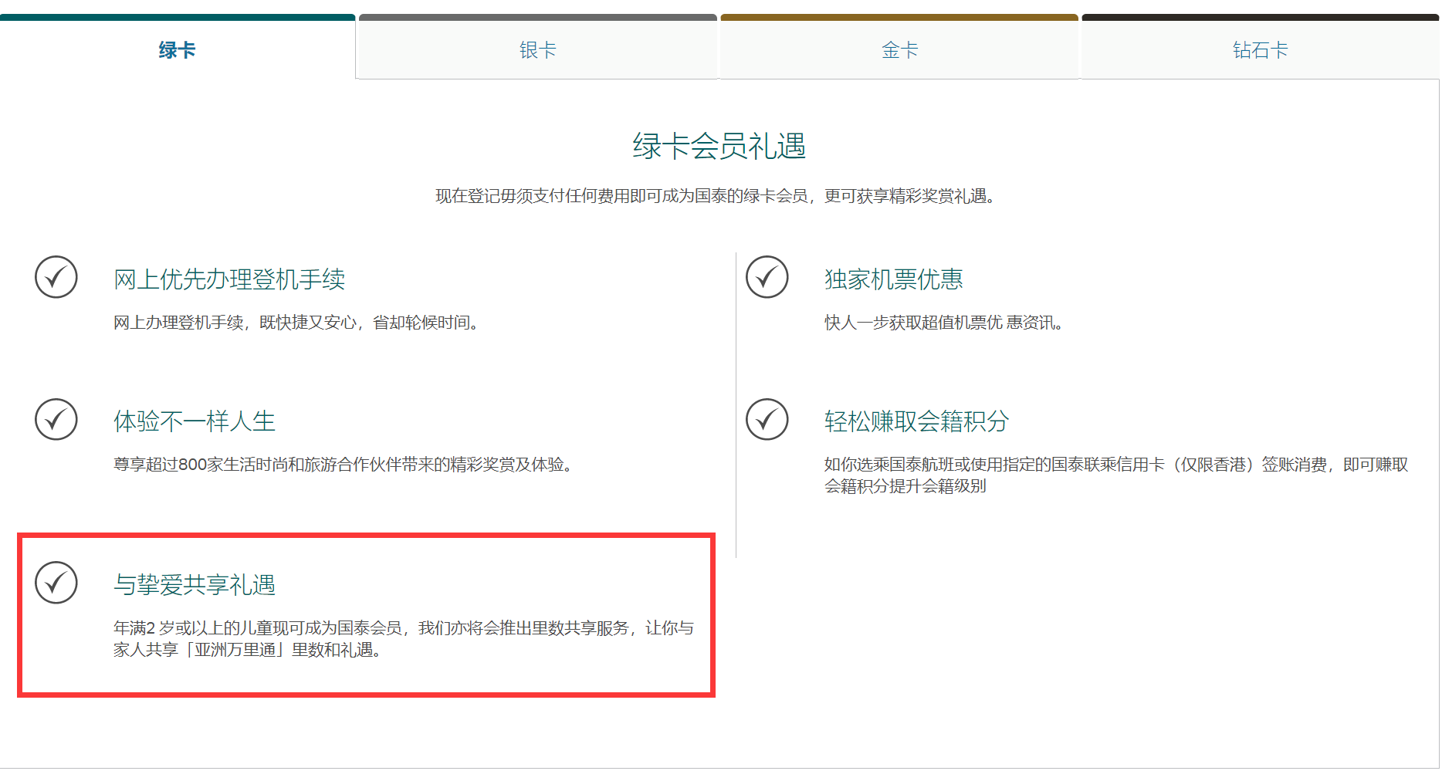Select the 绿卡 membership tab
The height and width of the screenshot is (771, 1442).
(x=178, y=46)
